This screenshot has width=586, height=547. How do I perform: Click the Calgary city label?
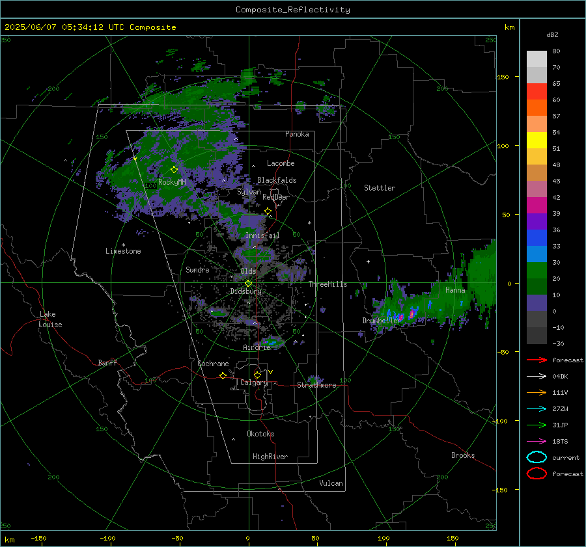click(x=254, y=382)
